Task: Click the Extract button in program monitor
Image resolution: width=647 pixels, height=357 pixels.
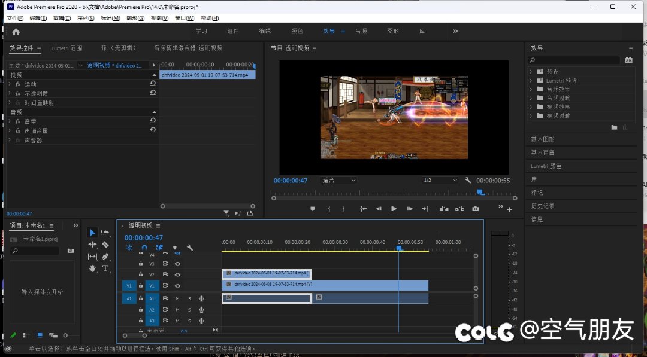Action: 459,209
